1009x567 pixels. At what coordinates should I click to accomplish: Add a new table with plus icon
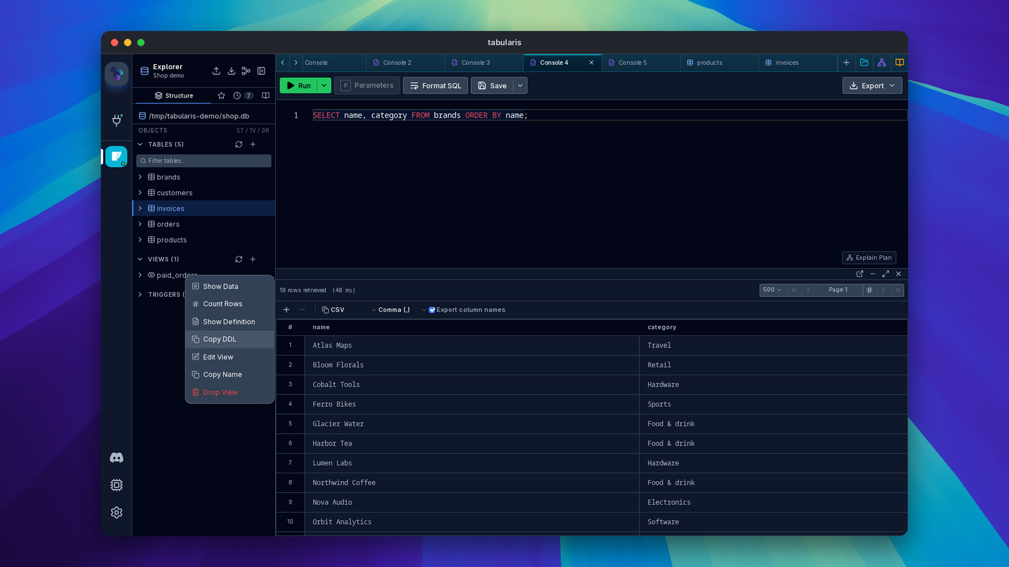point(253,144)
